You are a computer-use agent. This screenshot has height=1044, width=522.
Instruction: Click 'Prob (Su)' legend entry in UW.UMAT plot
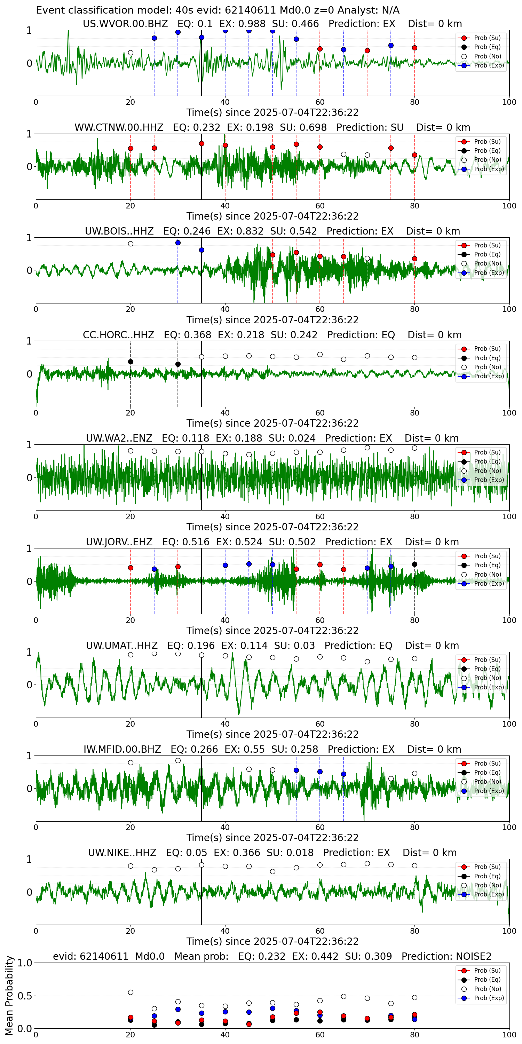(481, 660)
